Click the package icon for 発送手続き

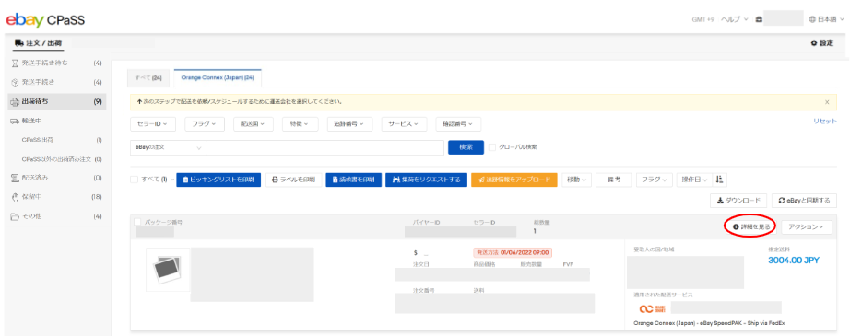pyautogui.click(x=15, y=82)
